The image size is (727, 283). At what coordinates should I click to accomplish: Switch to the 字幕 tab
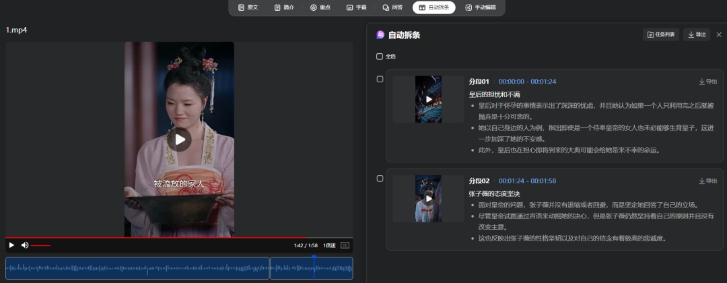(x=357, y=7)
